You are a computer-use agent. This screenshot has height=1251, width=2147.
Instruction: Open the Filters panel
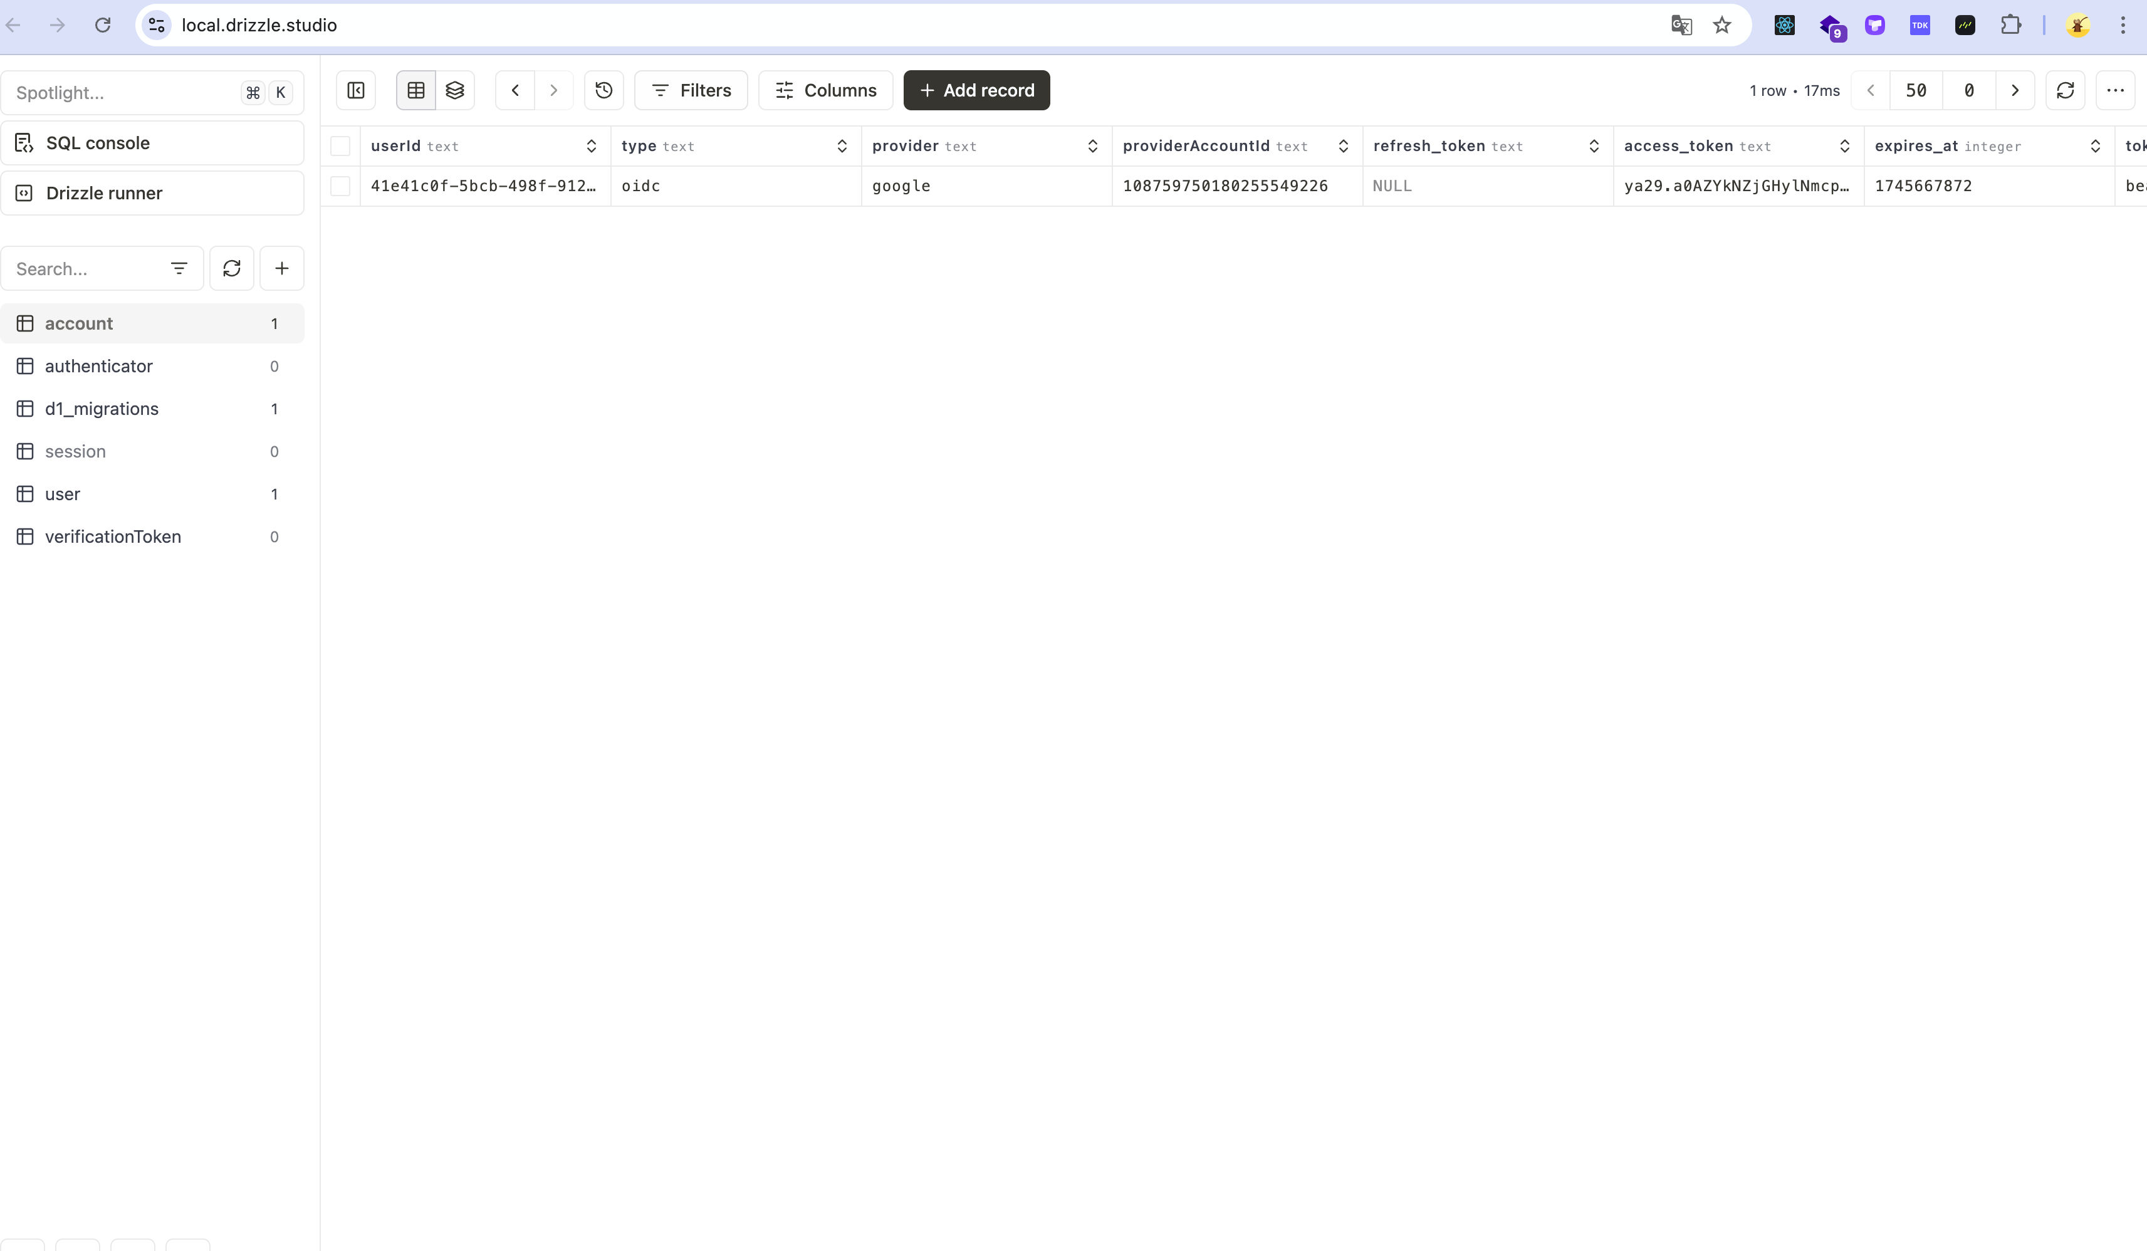[691, 90]
